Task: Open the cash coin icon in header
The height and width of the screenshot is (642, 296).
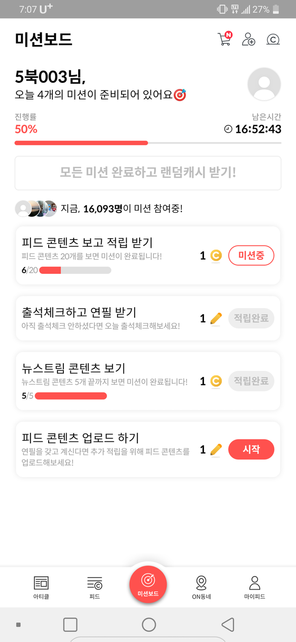Action: (x=273, y=39)
